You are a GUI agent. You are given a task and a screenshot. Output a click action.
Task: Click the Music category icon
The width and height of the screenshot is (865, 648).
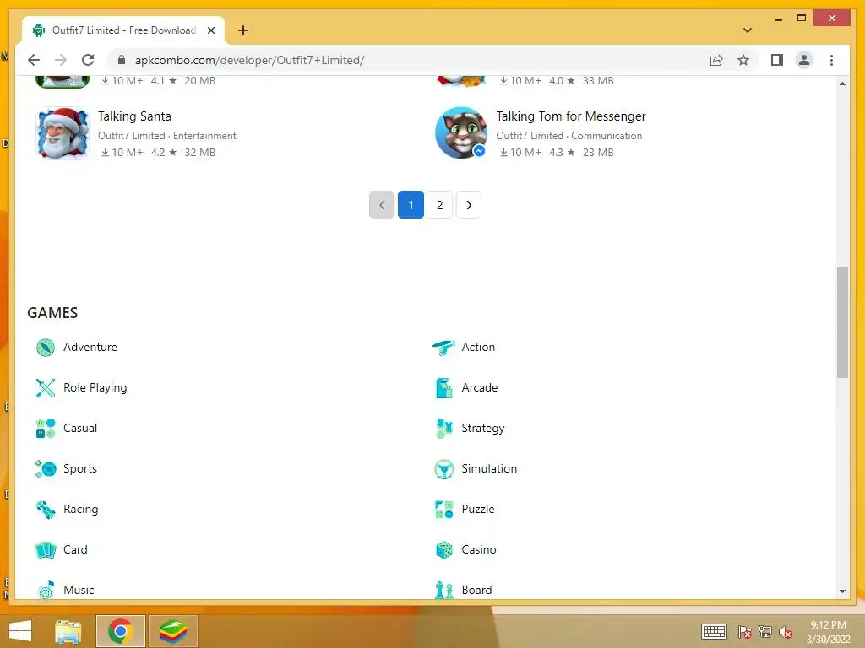pos(46,590)
